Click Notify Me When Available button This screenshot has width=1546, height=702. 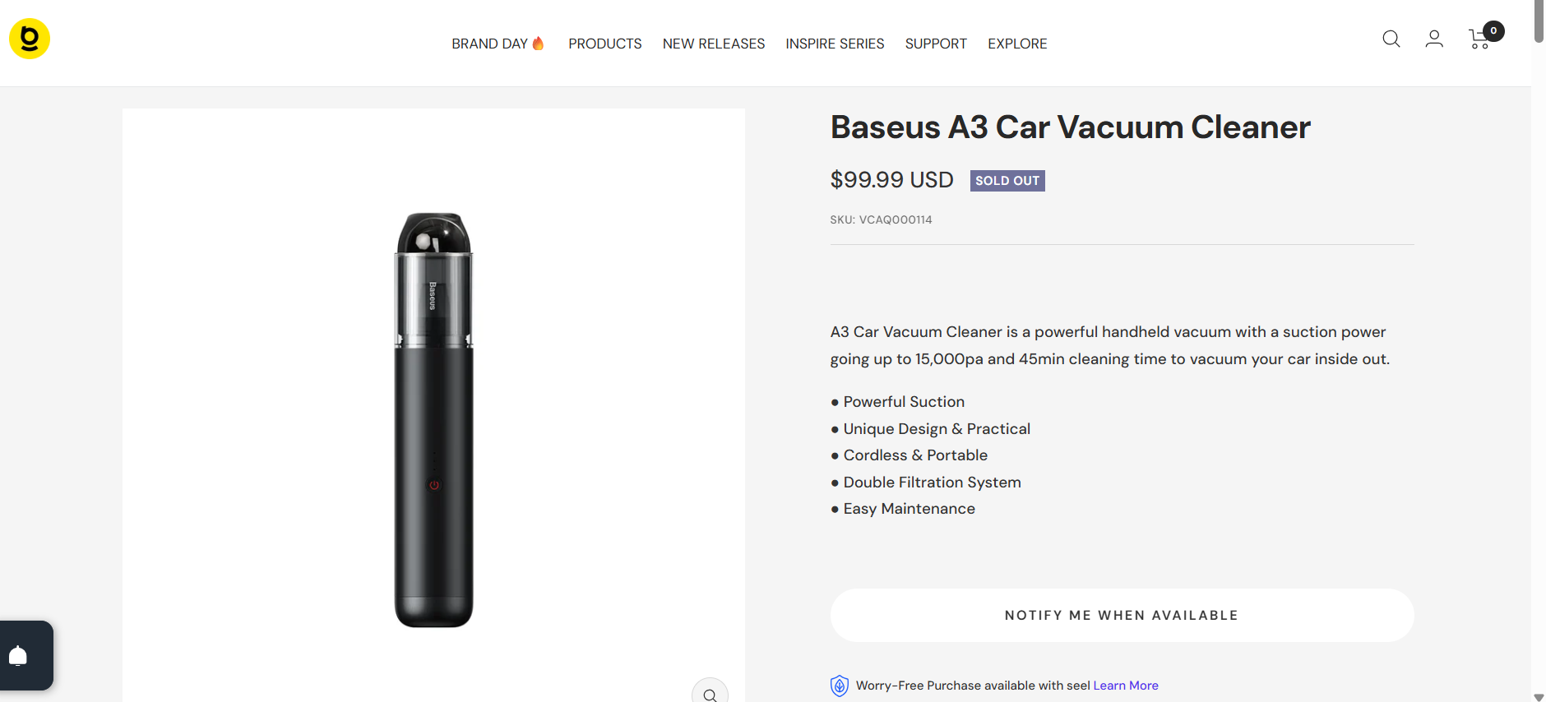pos(1122,615)
